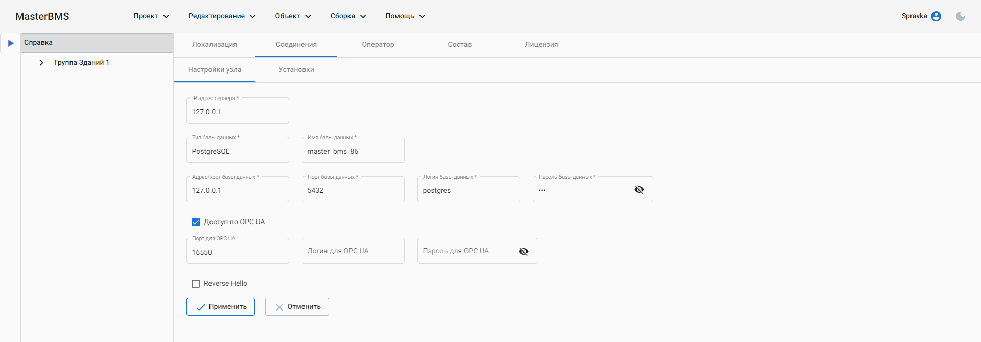981x342 pixels.
Task: Open the Редактирование dropdown menu
Action: click(x=222, y=16)
